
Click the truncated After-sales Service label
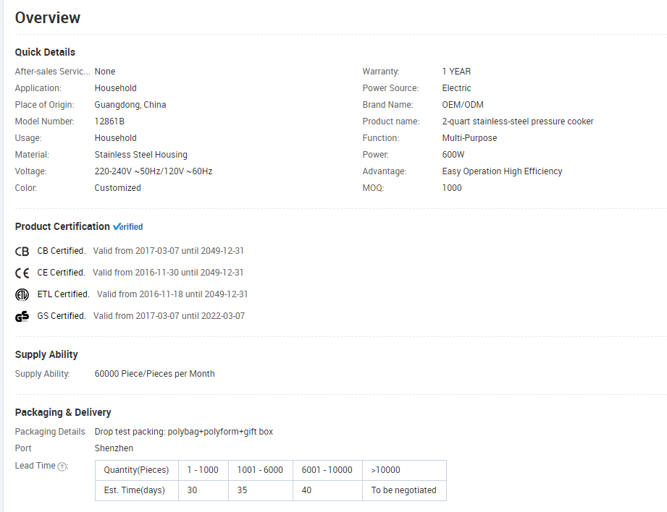[52, 72]
